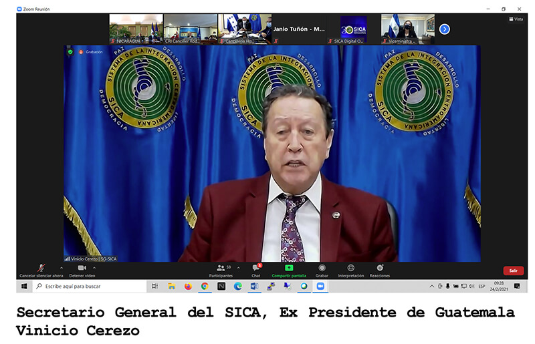Stop the camera with Detener video
This screenshot has height=344, width=535.
(x=82, y=271)
